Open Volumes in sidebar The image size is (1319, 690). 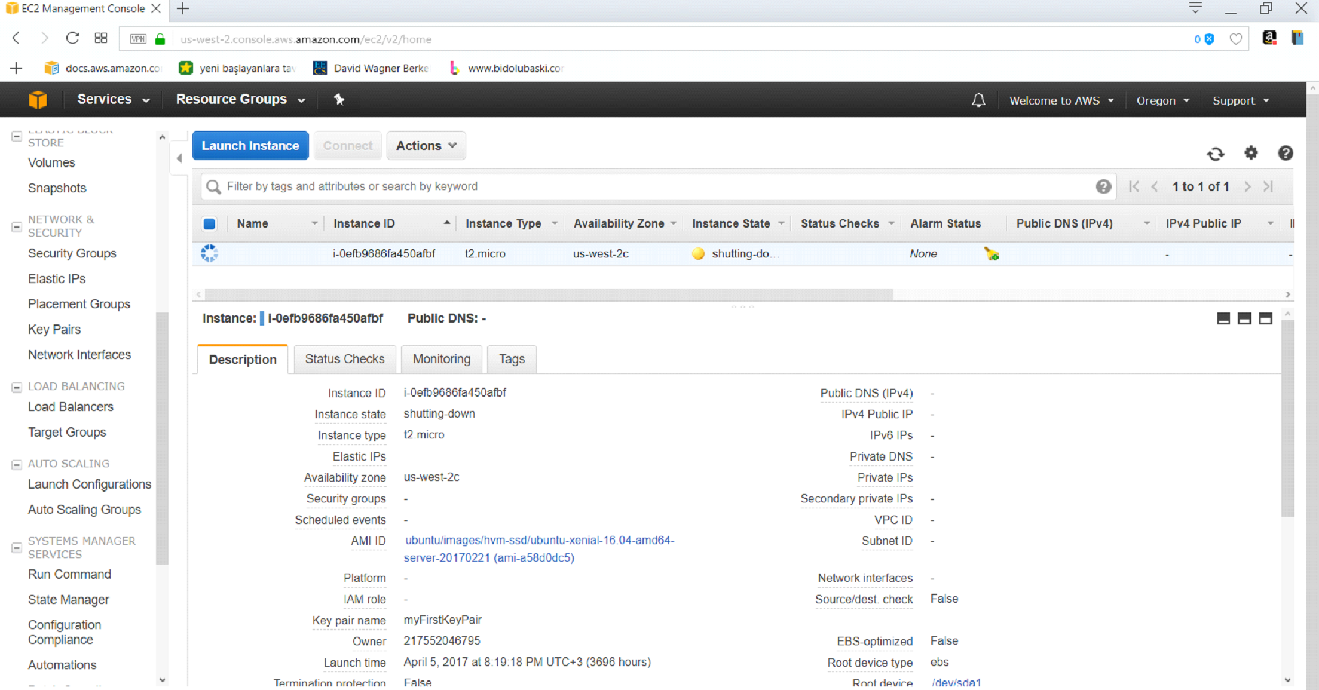pos(51,163)
